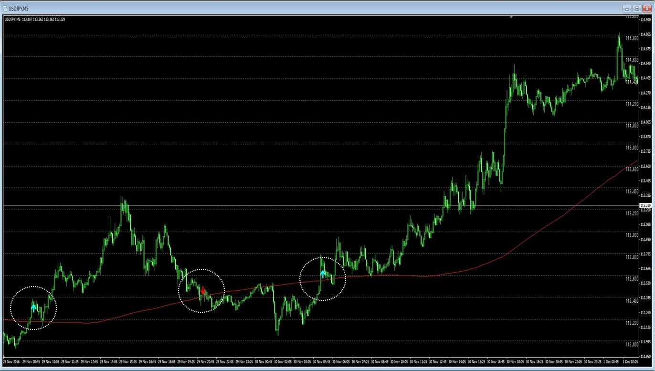Minimize the USDJPY,M5 chart window

pyautogui.click(x=627, y=8)
